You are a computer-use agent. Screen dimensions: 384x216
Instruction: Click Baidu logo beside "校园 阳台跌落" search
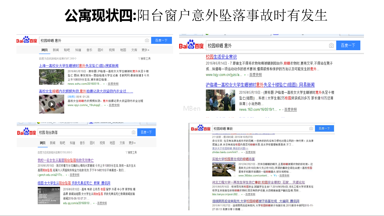26,132
